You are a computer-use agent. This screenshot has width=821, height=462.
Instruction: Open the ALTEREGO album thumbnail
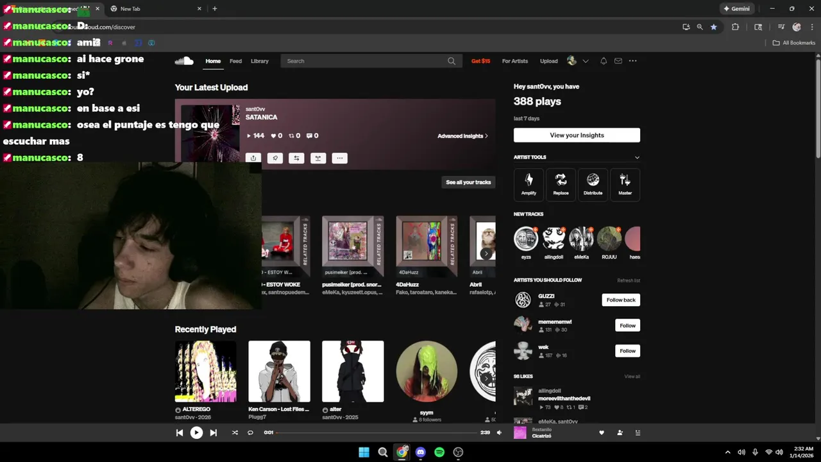click(205, 372)
